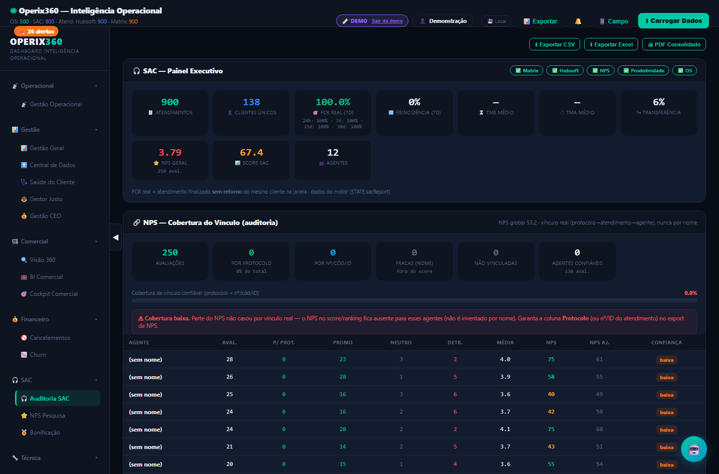
Task: Collapse sidebar with the left arrow handle
Action: [x=116, y=237]
